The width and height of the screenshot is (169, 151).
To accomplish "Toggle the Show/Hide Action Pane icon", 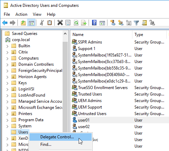I will pyautogui.click(x=102, y=23).
